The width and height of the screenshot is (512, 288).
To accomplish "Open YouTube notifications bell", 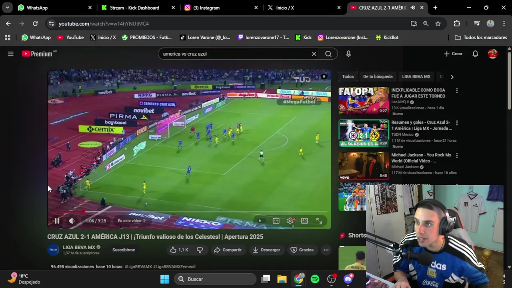I will 475,54.
